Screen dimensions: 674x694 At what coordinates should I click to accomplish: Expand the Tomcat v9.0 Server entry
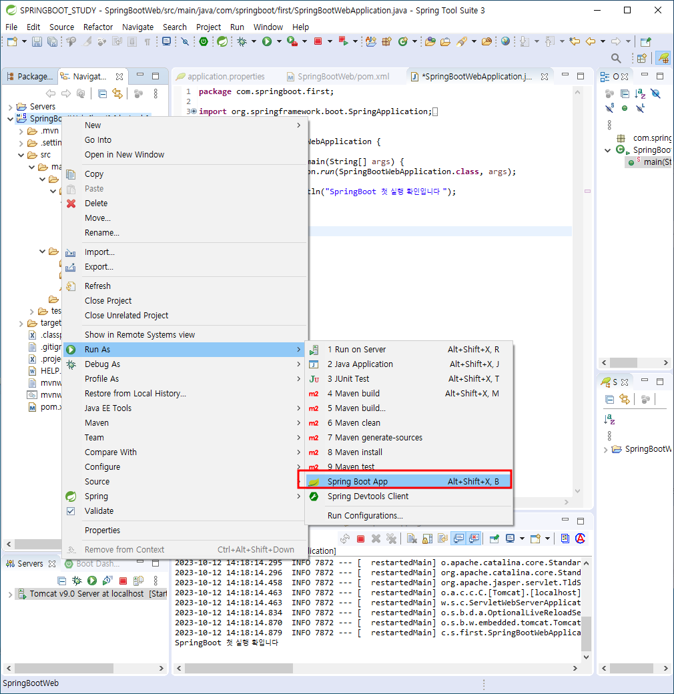10,595
